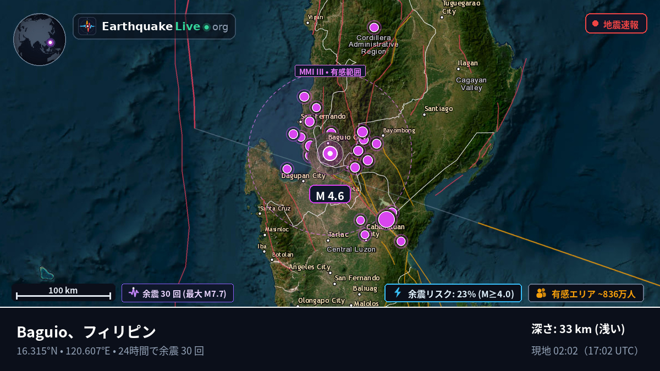The height and width of the screenshot is (371, 660).
Task: Click the large aftershock marker near Cabanatuan
Action: tap(387, 219)
